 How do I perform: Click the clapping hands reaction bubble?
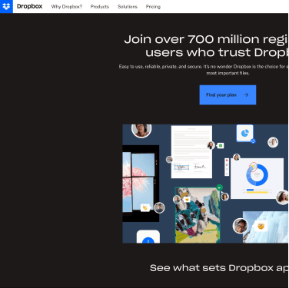tap(145, 207)
